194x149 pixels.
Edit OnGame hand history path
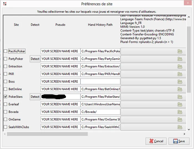click(x=100, y=119)
